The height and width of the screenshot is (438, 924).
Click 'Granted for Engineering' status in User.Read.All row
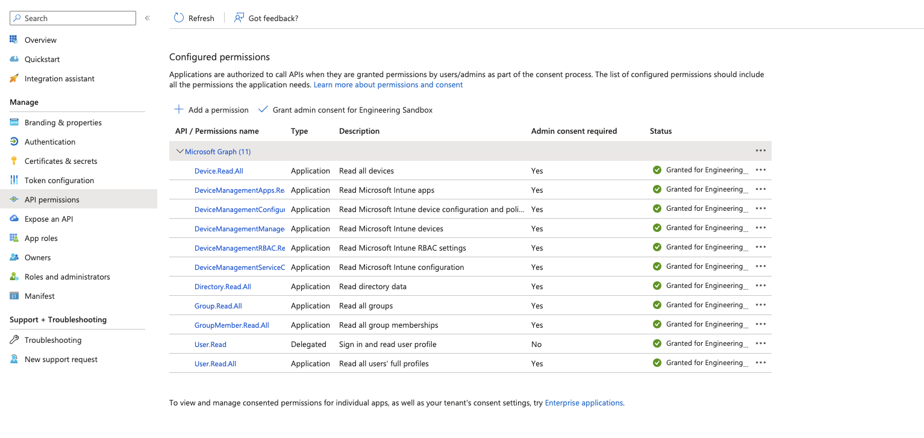[x=707, y=363]
